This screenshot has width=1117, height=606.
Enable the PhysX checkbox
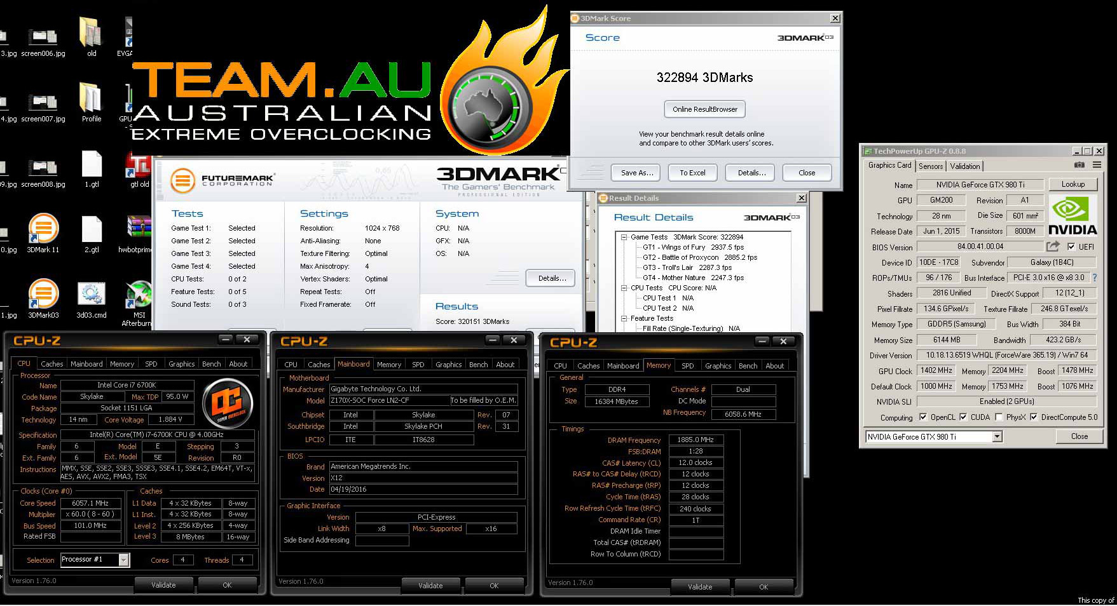tap(999, 417)
